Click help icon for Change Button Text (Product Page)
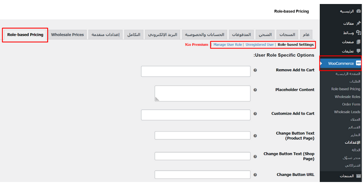 coord(255,136)
